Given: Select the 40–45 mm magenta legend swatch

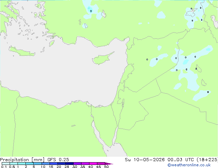Looking at the screenshot, I should click(93, 164).
